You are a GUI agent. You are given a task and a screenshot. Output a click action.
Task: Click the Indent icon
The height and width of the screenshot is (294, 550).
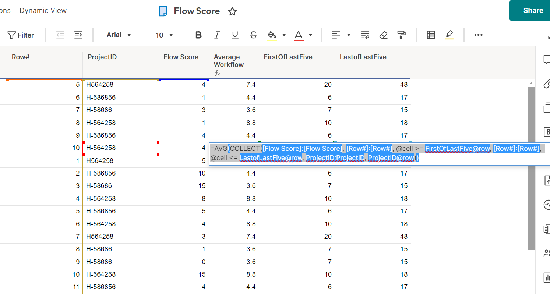click(x=78, y=35)
